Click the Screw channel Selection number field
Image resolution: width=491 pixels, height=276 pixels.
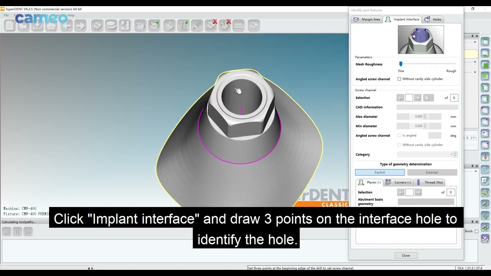tap(409, 98)
